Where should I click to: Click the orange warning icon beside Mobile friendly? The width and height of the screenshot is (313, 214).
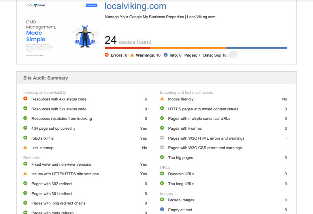point(162,99)
